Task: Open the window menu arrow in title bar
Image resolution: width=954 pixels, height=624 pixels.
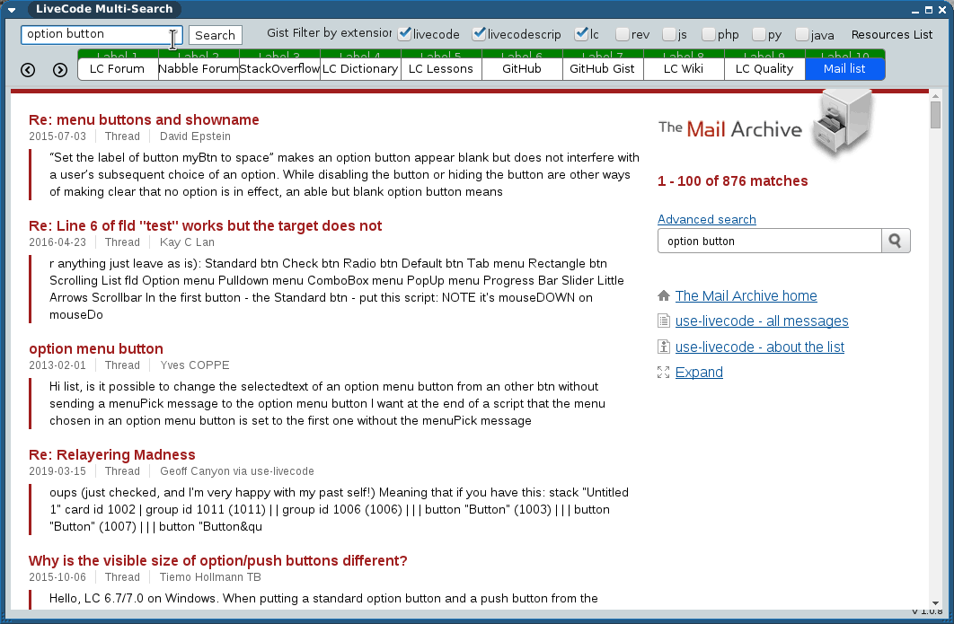Action: tap(12, 9)
